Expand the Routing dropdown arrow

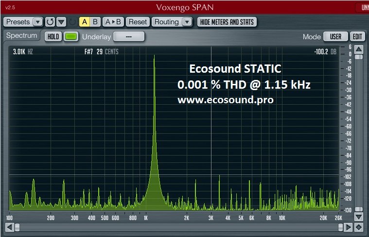coord(187,22)
